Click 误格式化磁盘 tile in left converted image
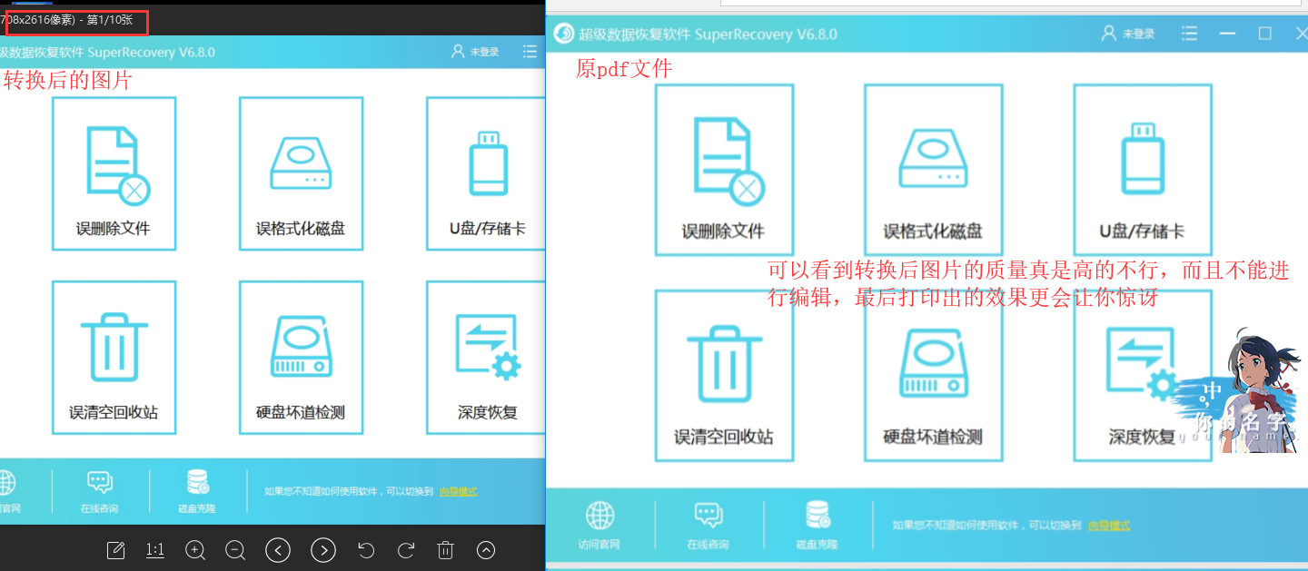 301,173
